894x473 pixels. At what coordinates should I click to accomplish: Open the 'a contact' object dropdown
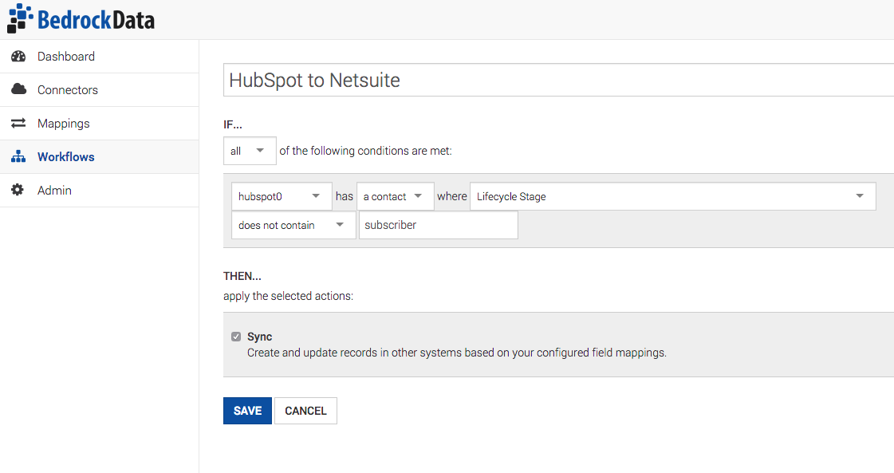click(x=395, y=196)
